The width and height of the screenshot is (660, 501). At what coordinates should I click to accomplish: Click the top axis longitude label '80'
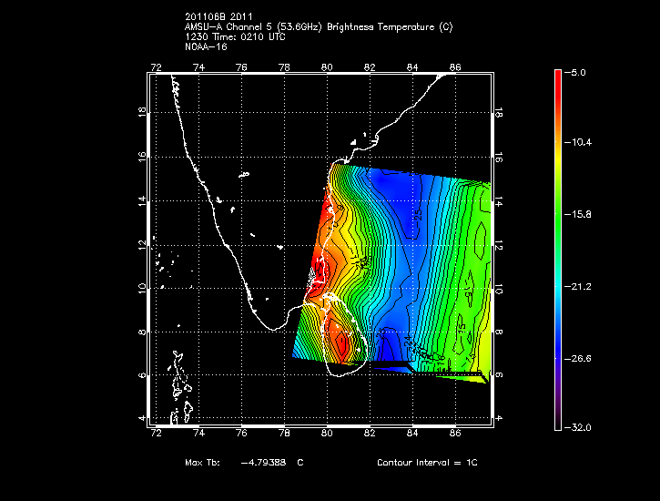[x=327, y=67]
